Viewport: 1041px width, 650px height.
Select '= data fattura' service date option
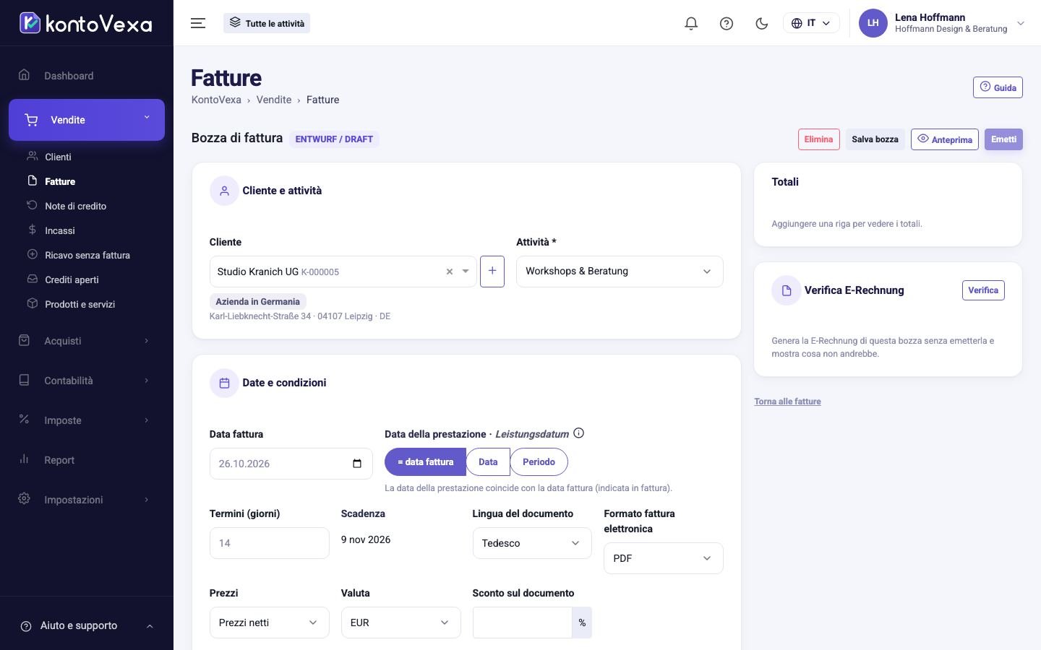coord(425,461)
